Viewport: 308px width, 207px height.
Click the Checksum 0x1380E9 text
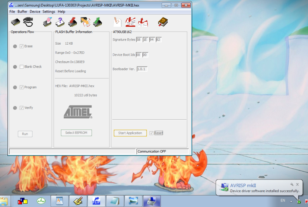pyautogui.click(x=70, y=62)
